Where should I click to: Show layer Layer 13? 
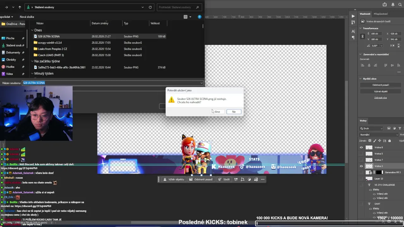coord(361,179)
